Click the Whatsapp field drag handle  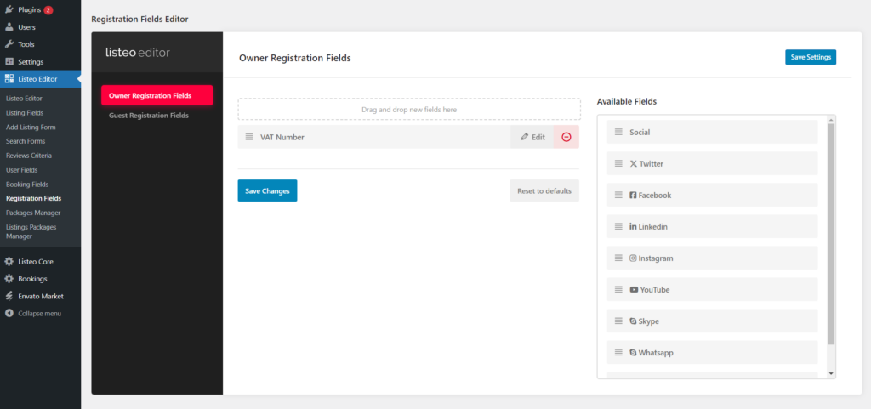(619, 352)
